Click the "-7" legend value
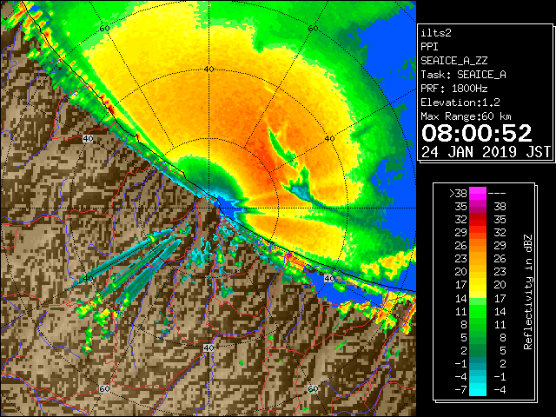The height and width of the screenshot is (417, 556). tap(460, 389)
